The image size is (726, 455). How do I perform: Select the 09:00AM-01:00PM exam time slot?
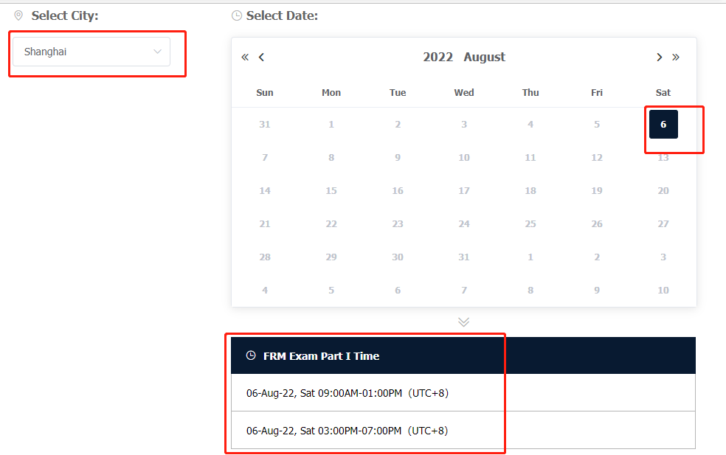pyautogui.click(x=347, y=393)
